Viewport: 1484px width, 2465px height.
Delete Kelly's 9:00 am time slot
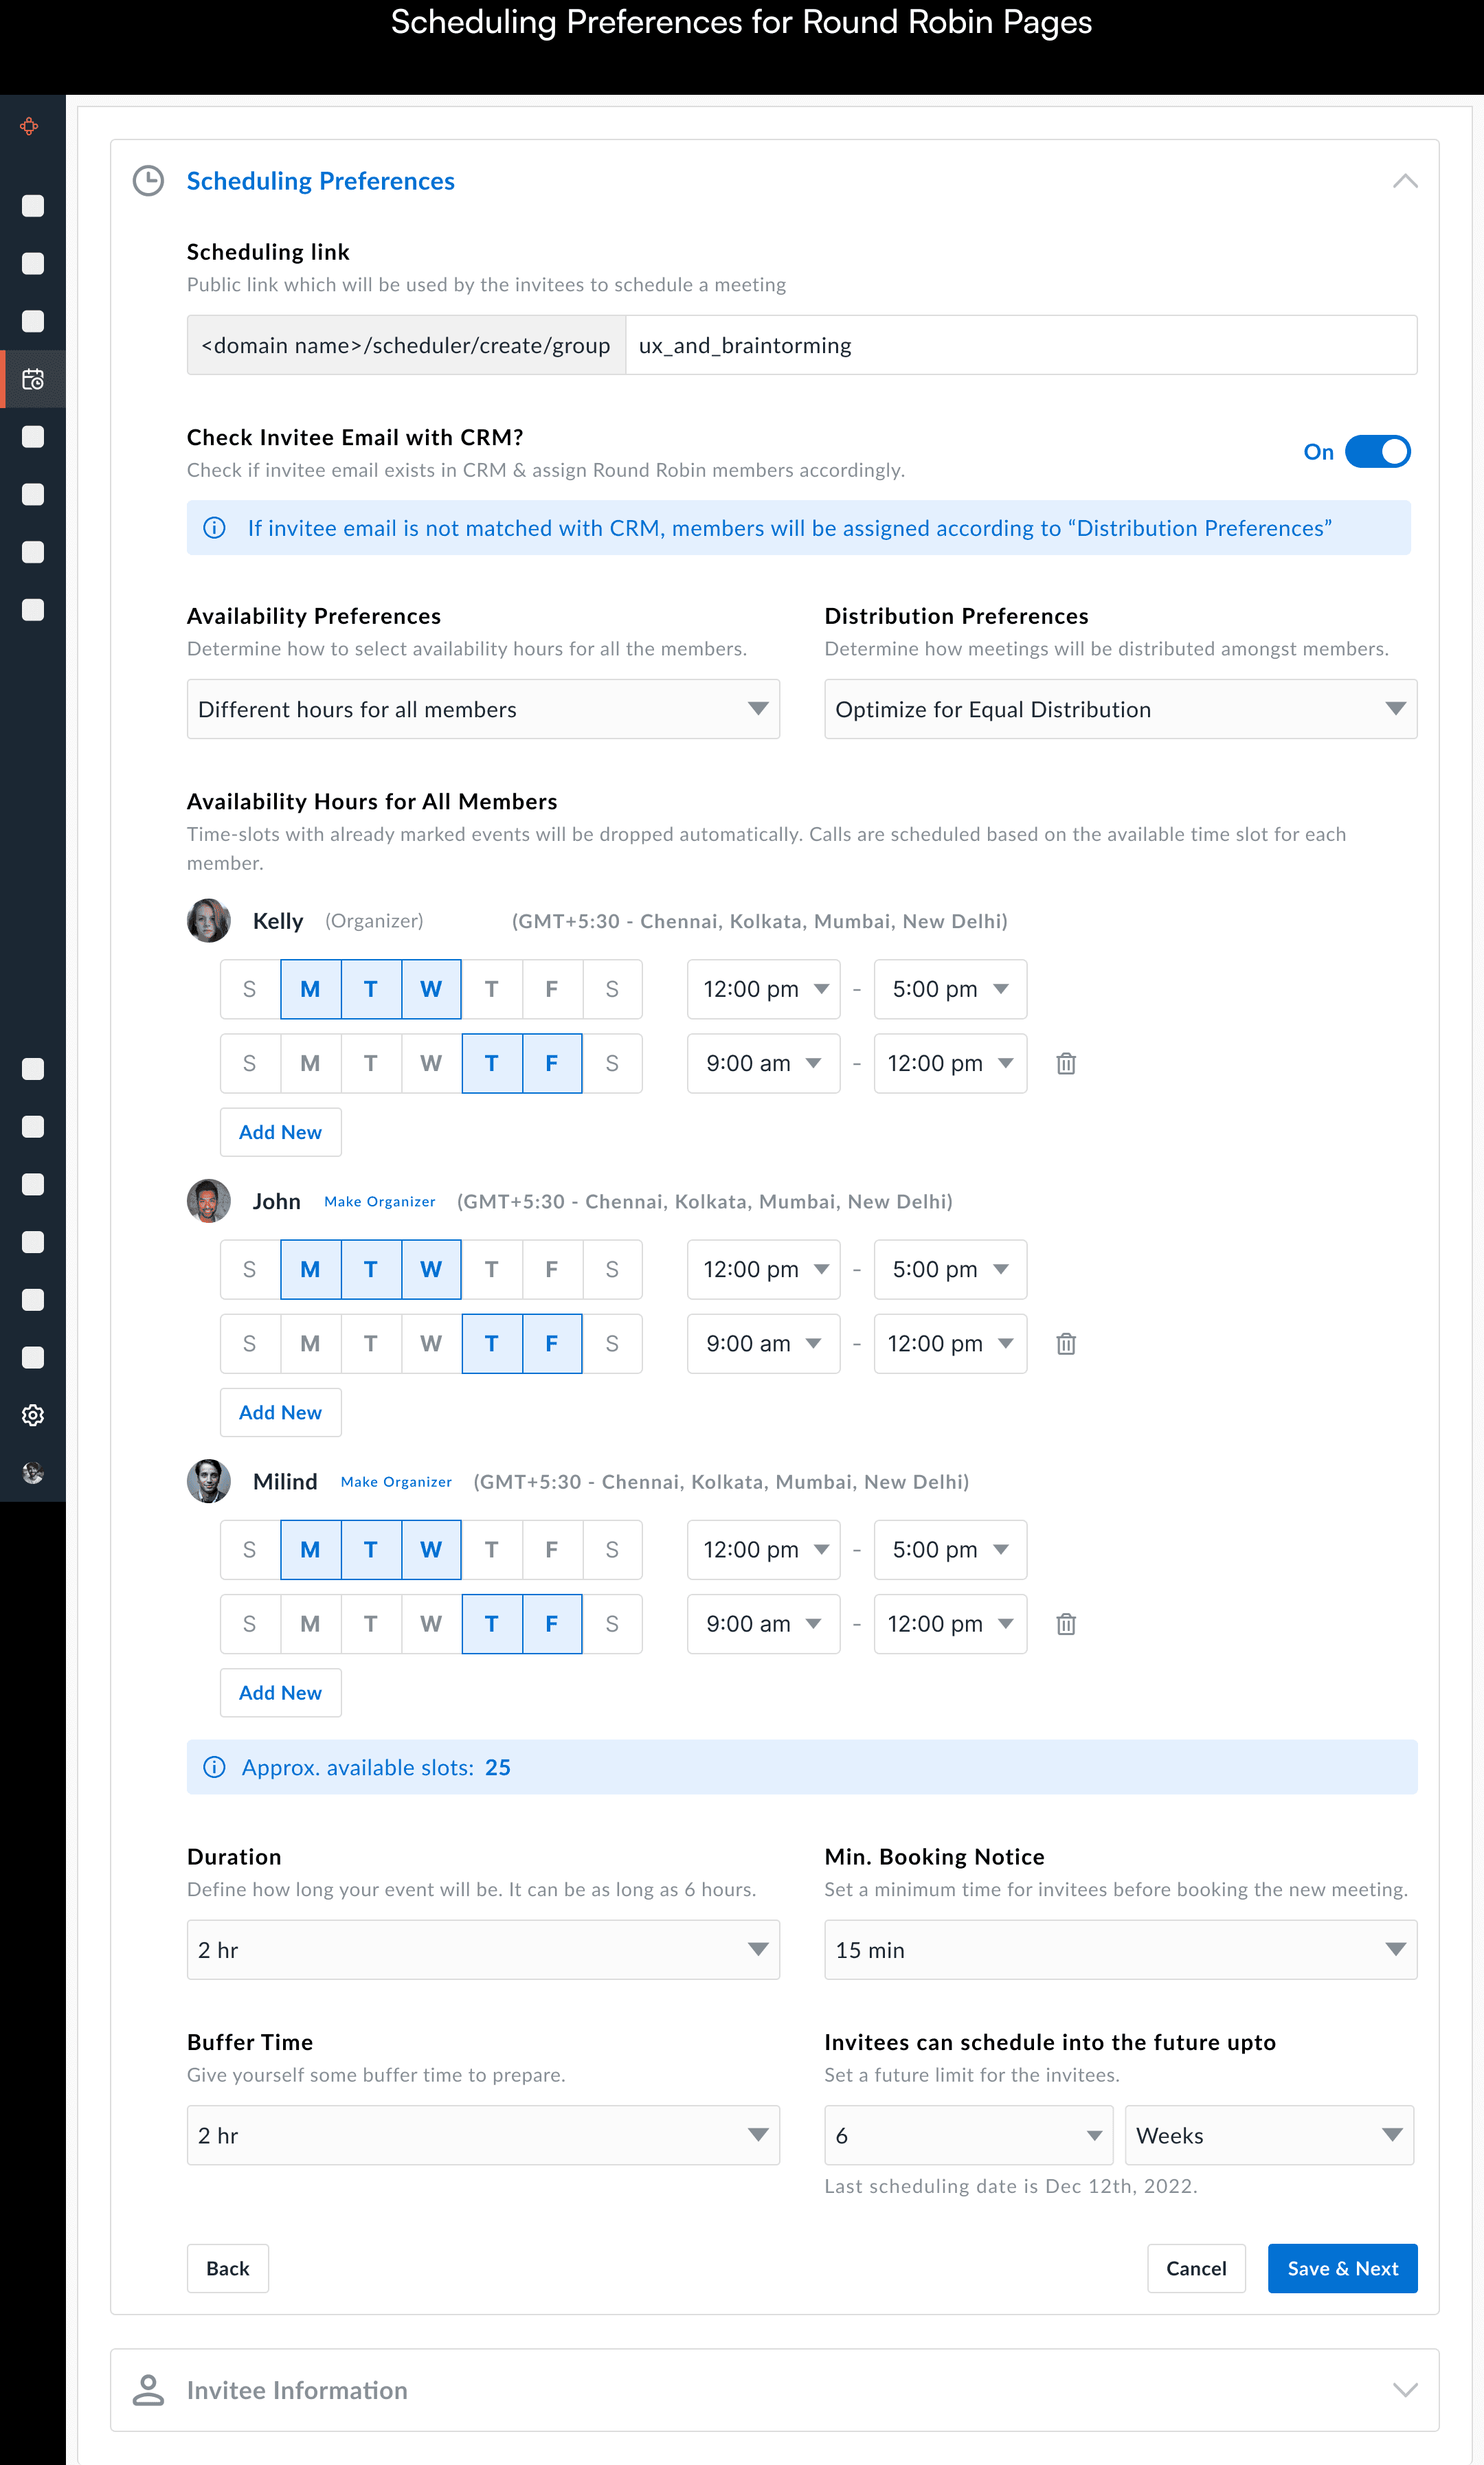click(x=1066, y=1063)
